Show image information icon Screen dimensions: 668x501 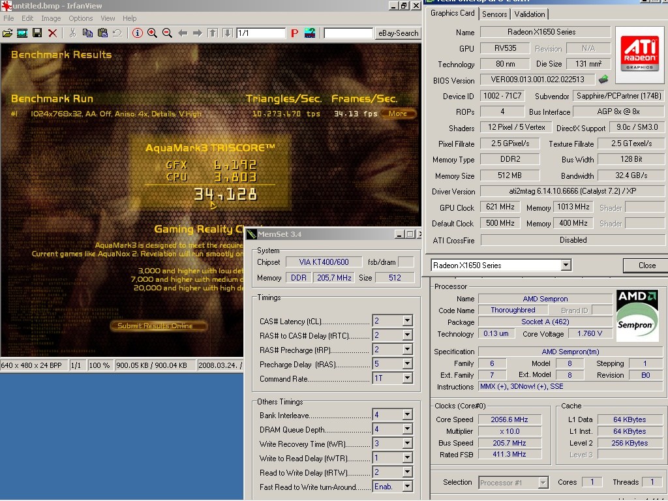pyautogui.click(x=137, y=33)
